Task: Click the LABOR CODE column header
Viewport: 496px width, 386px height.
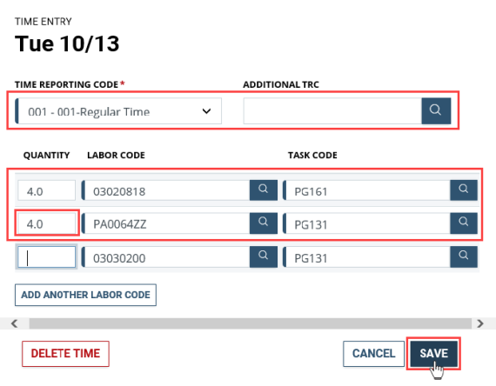Action: click(x=116, y=156)
